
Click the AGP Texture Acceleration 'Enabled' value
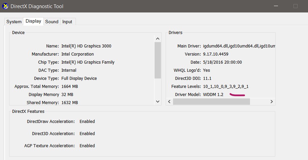point(87,146)
